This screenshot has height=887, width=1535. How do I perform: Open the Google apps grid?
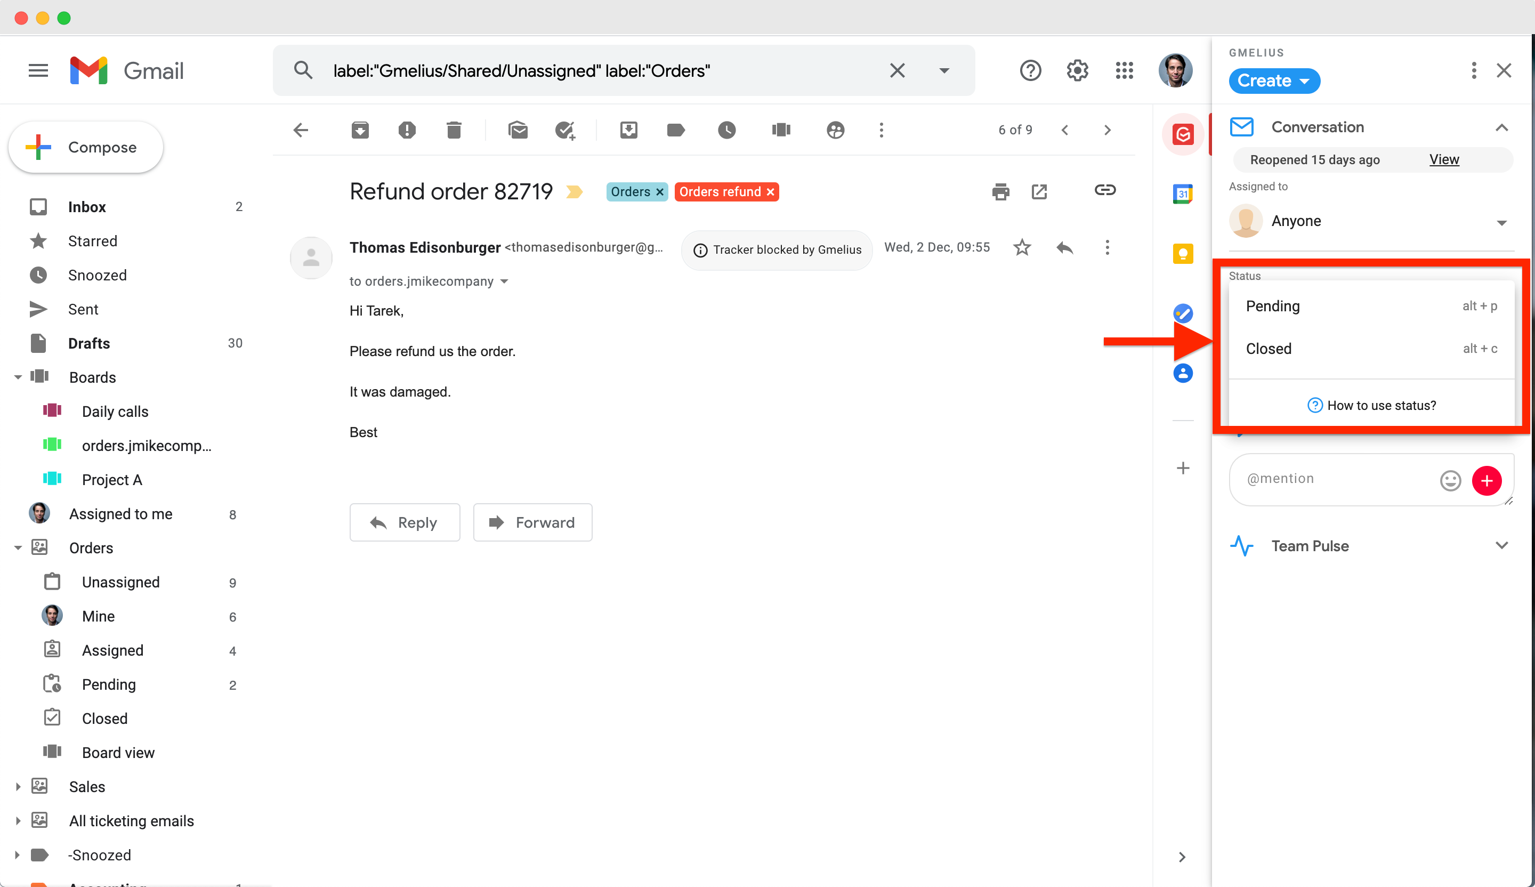[x=1124, y=71]
